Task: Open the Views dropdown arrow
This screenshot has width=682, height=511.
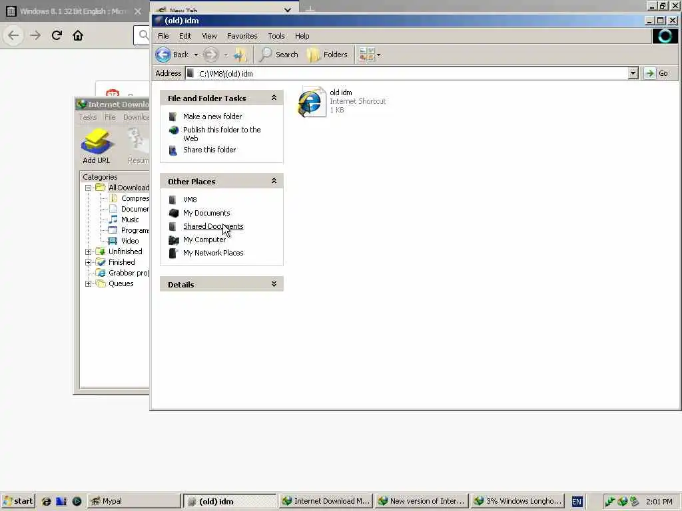Action: 378,55
